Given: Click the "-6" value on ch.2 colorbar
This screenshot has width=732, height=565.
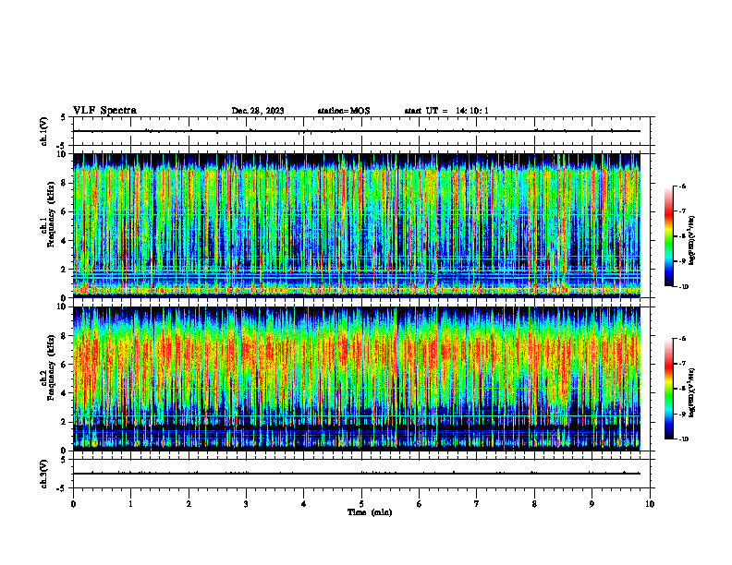Looking at the screenshot, I should tap(682, 339).
